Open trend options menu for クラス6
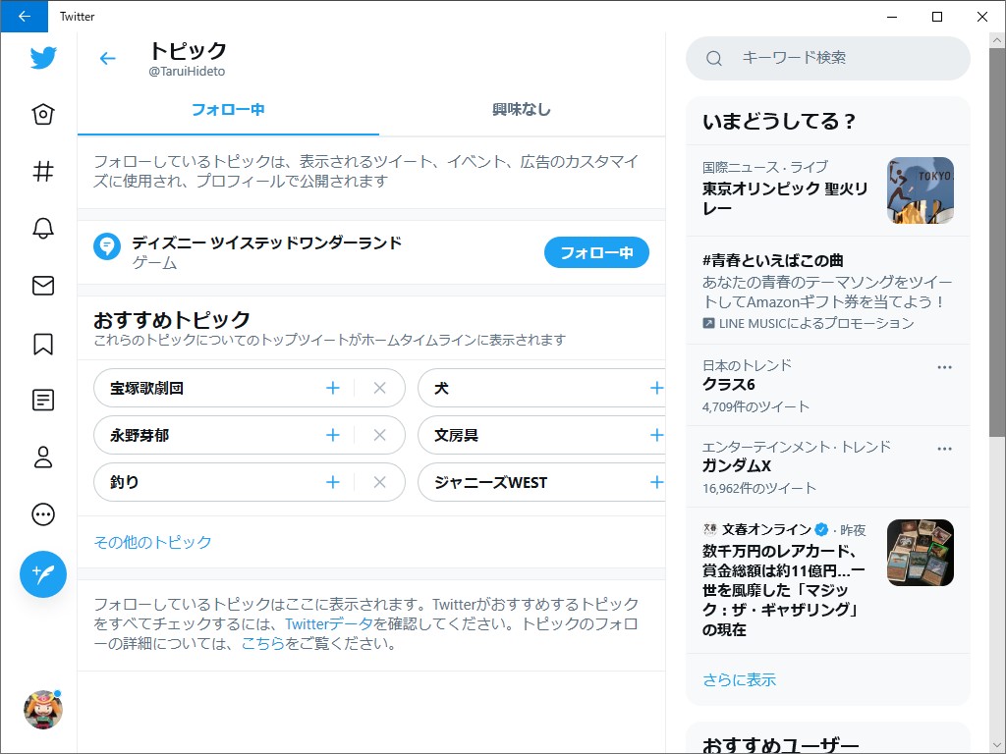 pyautogui.click(x=944, y=365)
